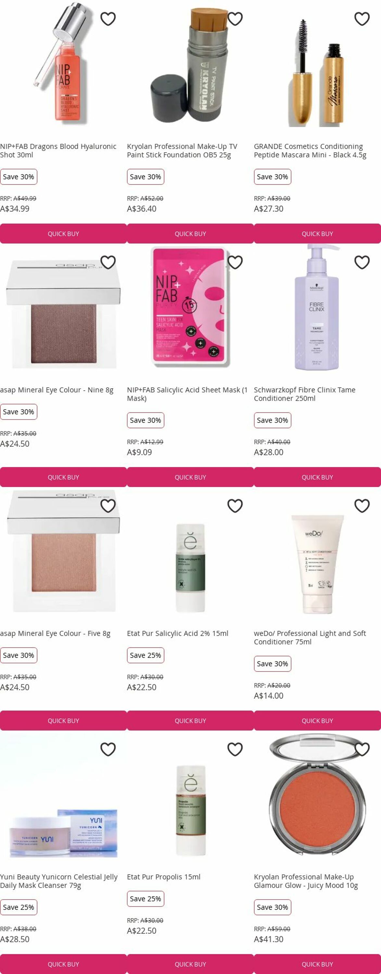381x974 pixels.
Task: Quick buy the Etat Pur Salicylic Acid 2%
Action: [190, 721]
